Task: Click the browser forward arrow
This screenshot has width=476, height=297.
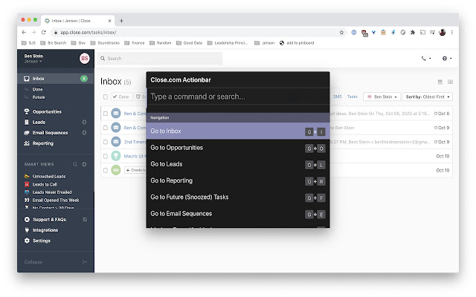Action: [33, 33]
